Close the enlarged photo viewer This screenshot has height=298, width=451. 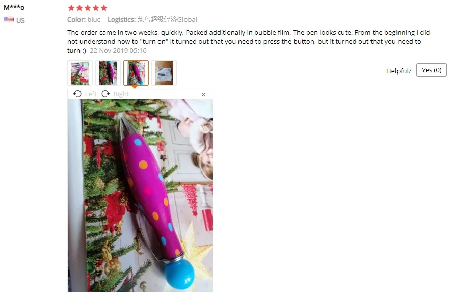click(204, 94)
